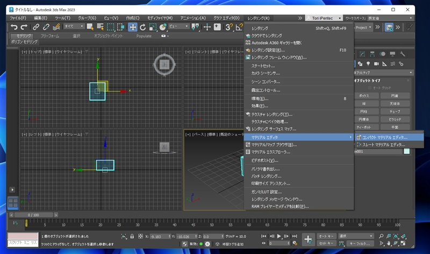
Task: Expand the マテリアル エディタ submenu arrow
Action: [350, 137]
